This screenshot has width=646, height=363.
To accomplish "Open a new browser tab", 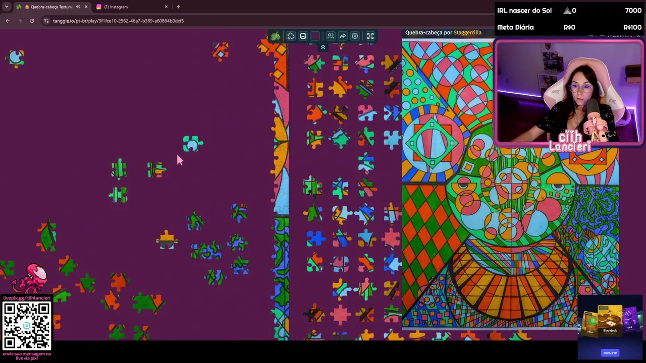I will click(178, 7).
